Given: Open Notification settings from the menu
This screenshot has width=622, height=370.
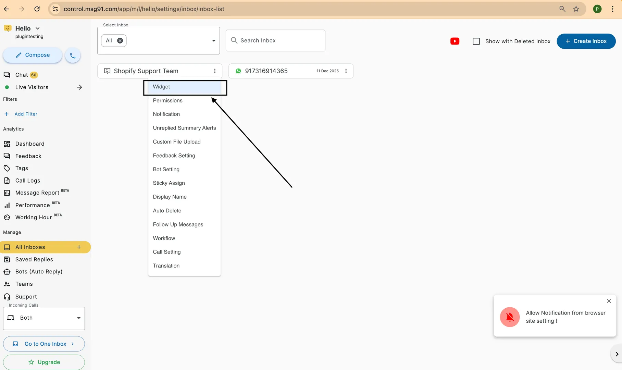Looking at the screenshot, I should [184, 114].
